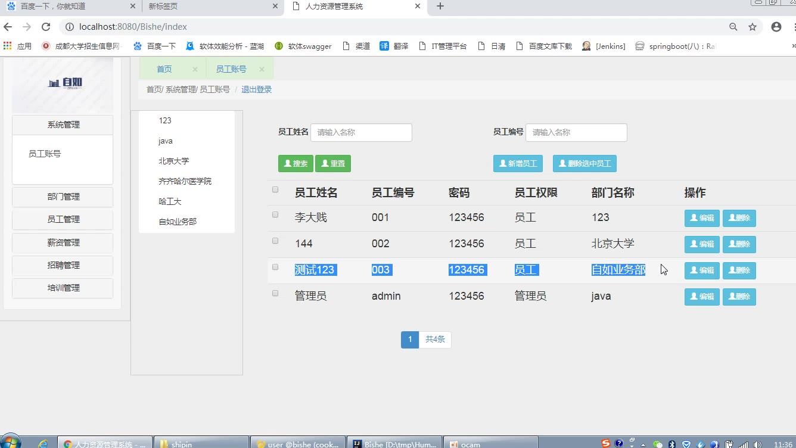Close the 首页 page tab
Viewport: 796px width, 448px height.
[x=195, y=69]
